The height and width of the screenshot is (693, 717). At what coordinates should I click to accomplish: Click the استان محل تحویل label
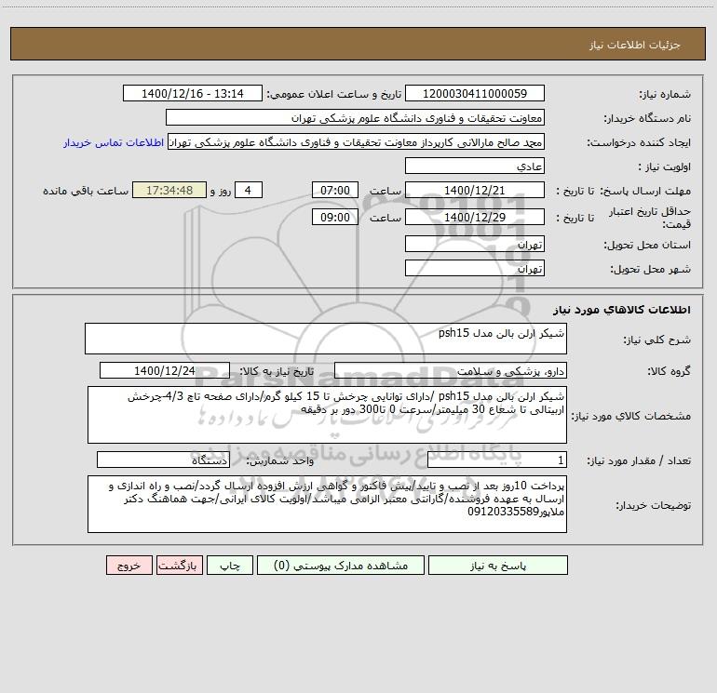[647, 245]
